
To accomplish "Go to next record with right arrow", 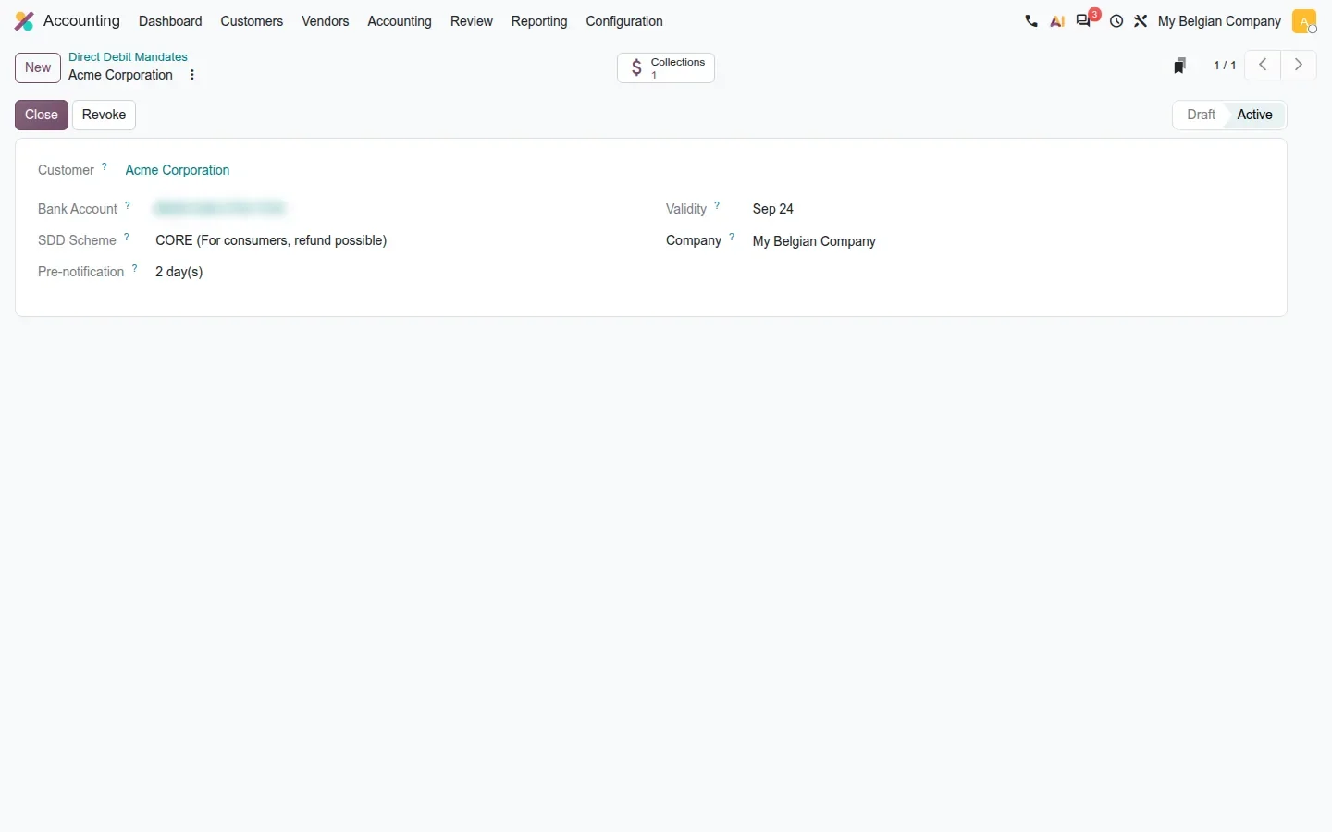I will click(x=1299, y=66).
